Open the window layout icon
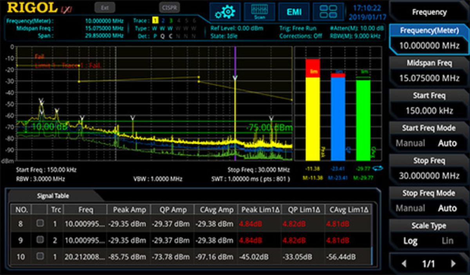 point(328,12)
